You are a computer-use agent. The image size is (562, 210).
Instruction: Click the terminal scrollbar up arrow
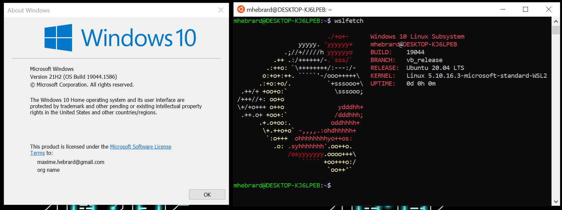coord(556,21)
